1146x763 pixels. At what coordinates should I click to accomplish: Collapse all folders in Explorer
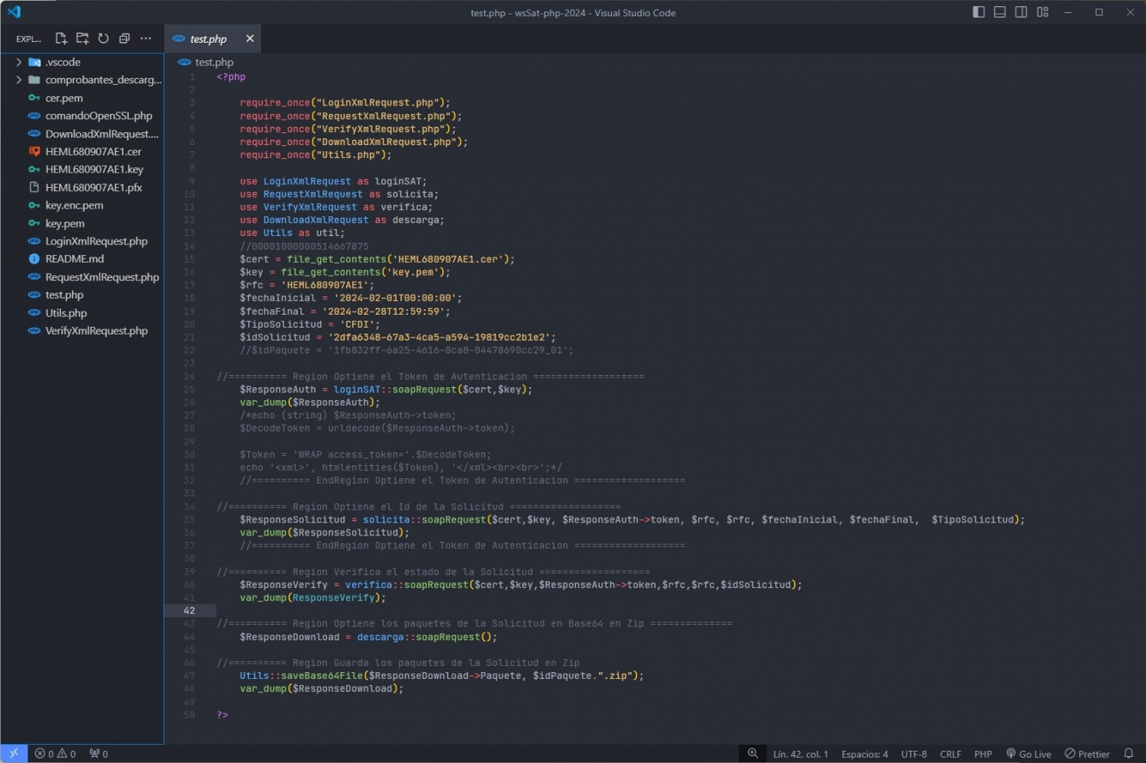pyautogui.click(x=125, y=38)
